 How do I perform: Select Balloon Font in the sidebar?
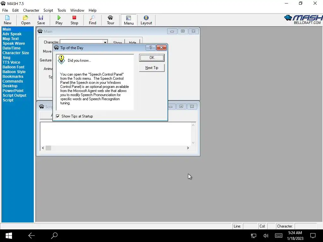coord(13,67)
